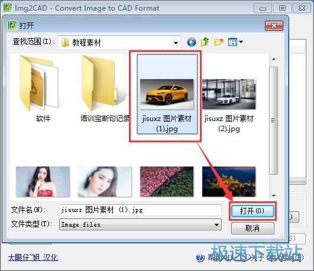Click the 打开(O) button
Image resolution: width=314 pixels, height=271 pixels.
pos(253,211)
